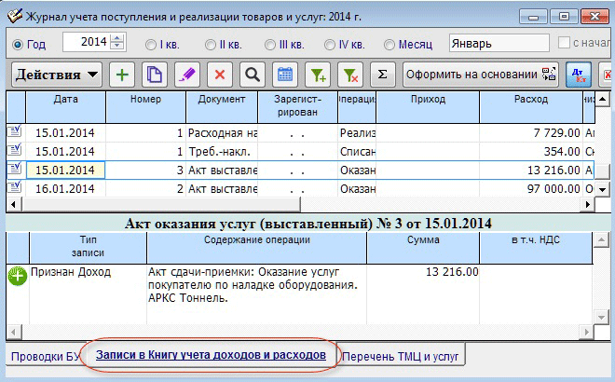Select the cell with amount 7 729.00
615x382 pixels.
pos(531,133)
